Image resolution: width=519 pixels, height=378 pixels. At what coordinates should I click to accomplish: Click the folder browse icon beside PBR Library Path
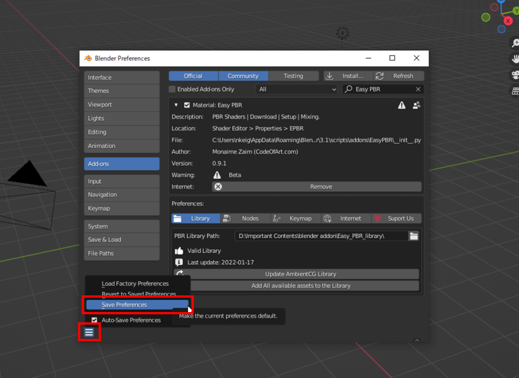[413, 235]
